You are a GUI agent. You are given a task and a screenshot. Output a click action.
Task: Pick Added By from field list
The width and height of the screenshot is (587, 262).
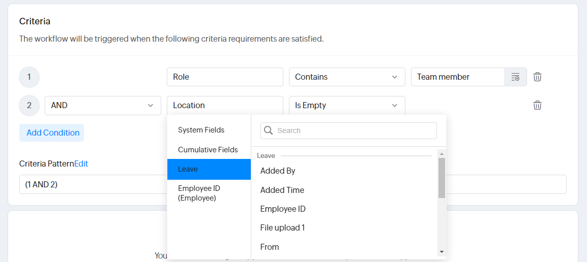coord(278,171)
